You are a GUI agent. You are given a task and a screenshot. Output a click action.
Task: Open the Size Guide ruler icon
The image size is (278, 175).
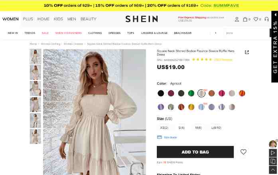(160, 137)
